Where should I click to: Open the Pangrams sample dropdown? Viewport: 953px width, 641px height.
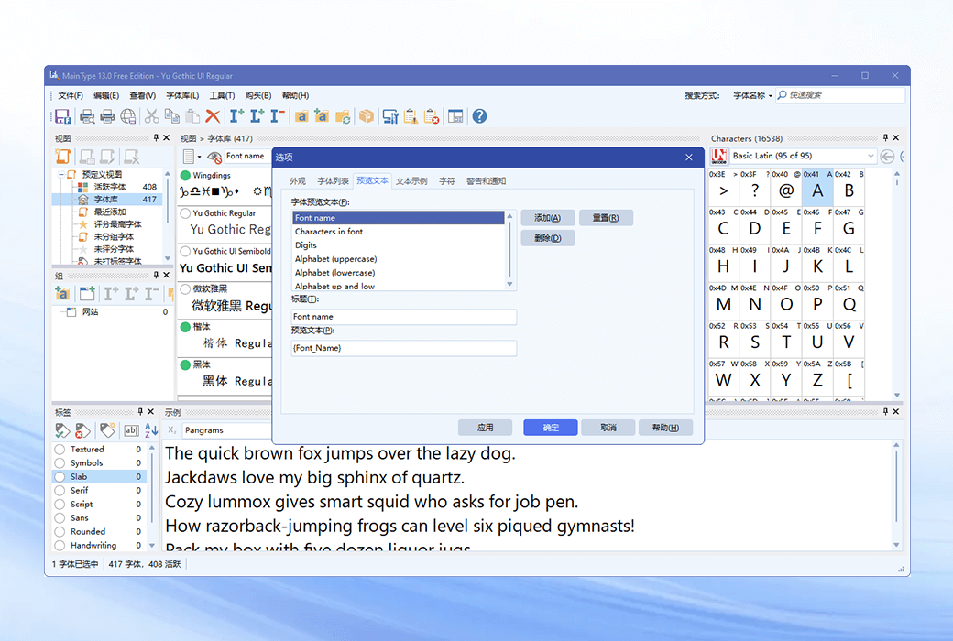[x=226, y=430]
